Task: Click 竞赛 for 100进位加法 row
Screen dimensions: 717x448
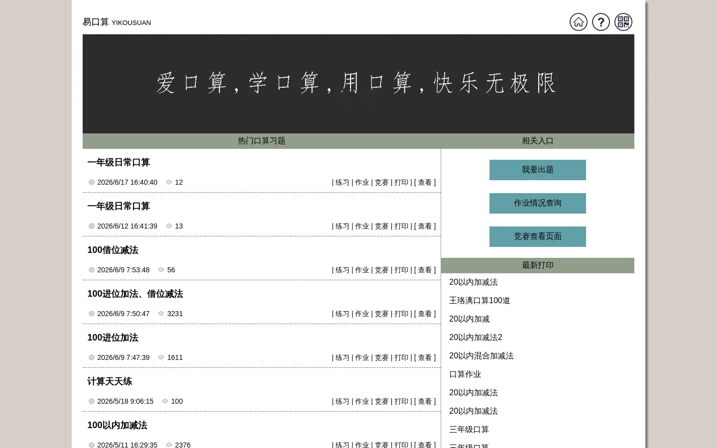Action: click(382, 358)
